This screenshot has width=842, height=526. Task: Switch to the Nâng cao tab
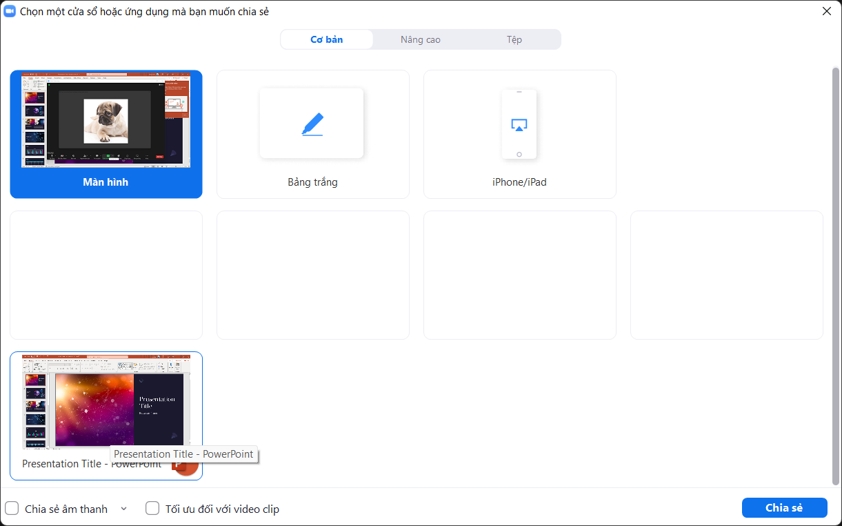tap(420, 39)
